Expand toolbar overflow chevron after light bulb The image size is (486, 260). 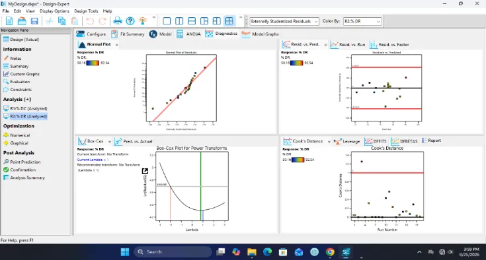coord(153,17)
